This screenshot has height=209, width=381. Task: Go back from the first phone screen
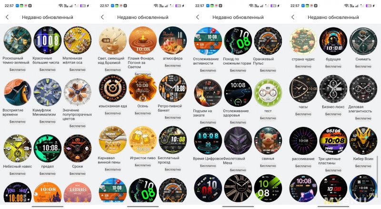pyautogui.click(x=7, y=17)
